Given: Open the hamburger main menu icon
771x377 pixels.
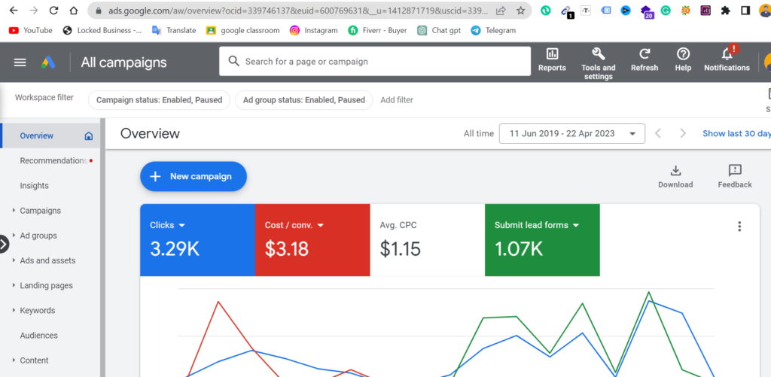Looking at the screenshot, I should 20,62.
